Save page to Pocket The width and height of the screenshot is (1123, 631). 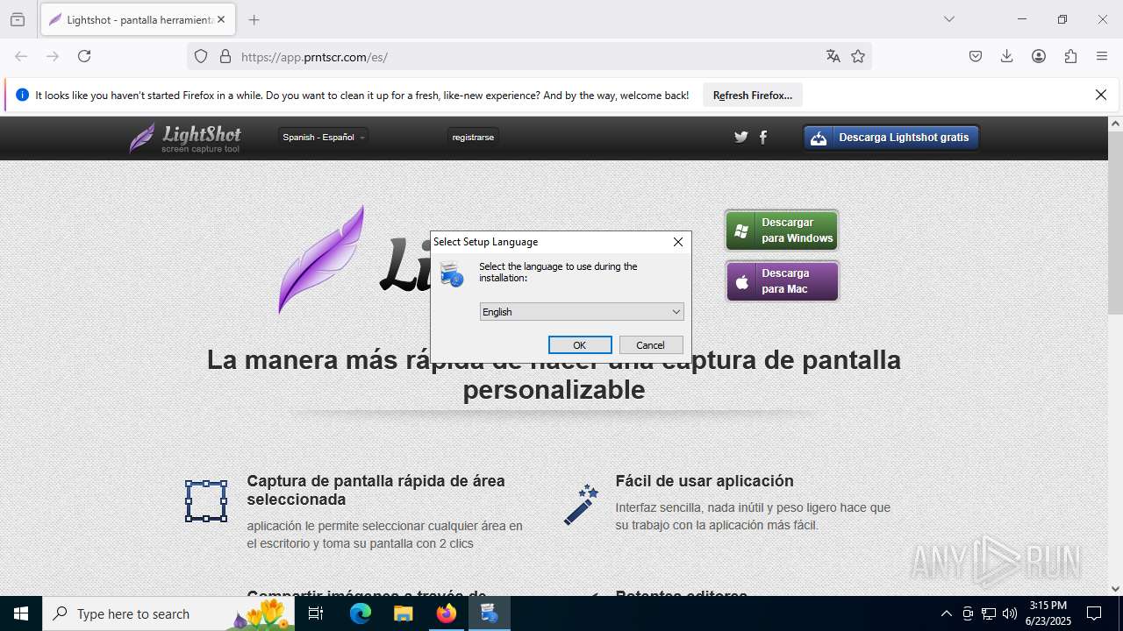(976, 56)
